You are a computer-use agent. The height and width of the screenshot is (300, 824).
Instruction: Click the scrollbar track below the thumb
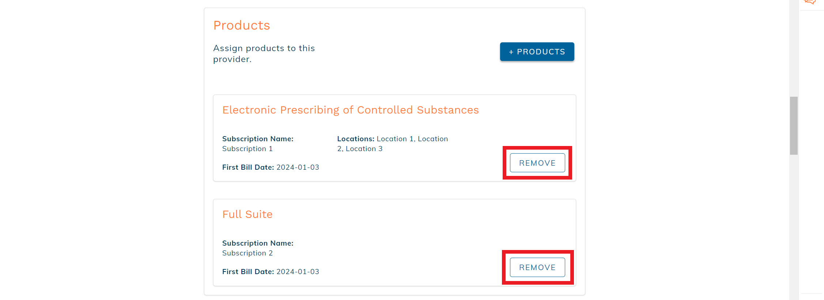[794, 226]
